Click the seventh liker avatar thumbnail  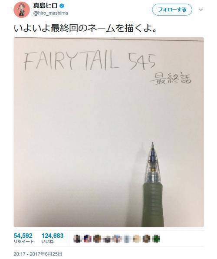click(x=137, y=239)
